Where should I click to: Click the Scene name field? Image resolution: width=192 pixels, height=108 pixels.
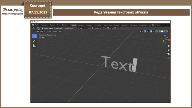tap(163, 25)
